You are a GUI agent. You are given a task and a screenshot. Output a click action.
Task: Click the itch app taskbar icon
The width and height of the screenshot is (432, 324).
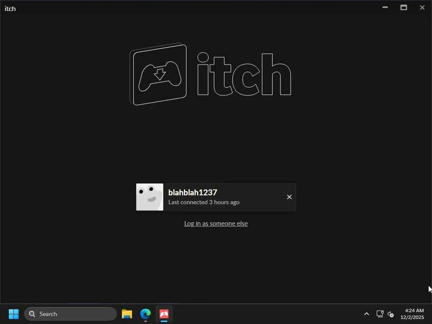[x=164, y=314]
